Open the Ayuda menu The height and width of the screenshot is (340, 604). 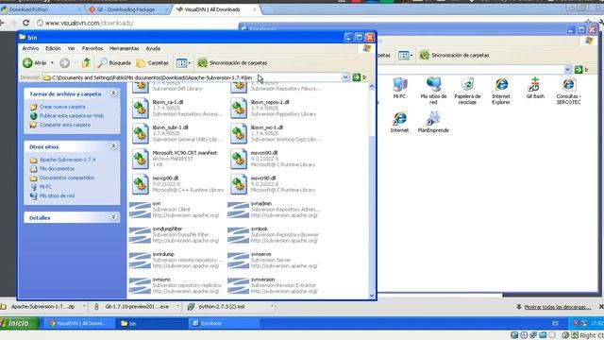(x=153, y=48)
